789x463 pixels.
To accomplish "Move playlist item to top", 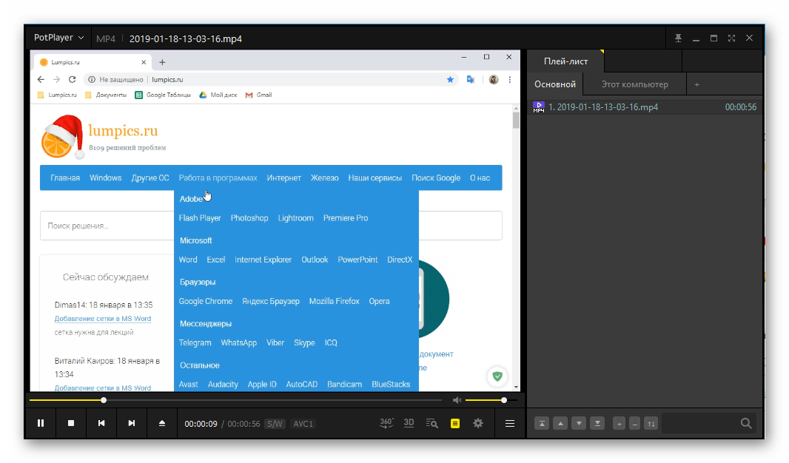I will point(542,424).
